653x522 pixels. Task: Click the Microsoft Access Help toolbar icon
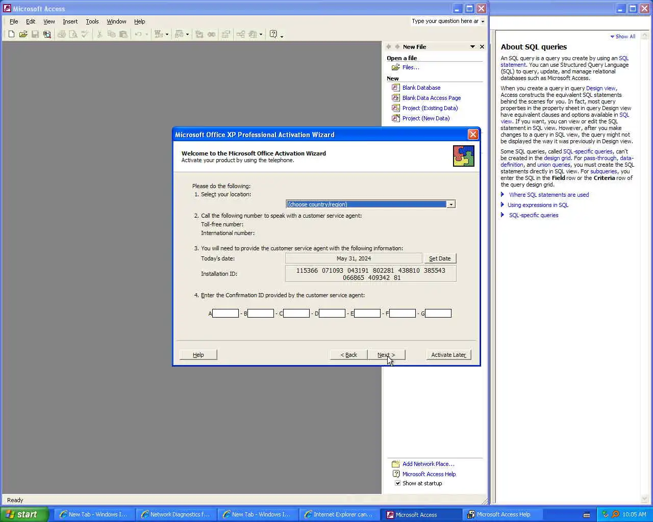(273, 34)
